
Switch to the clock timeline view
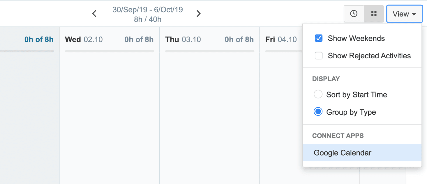pyautogui.click(x=354, y=14)
